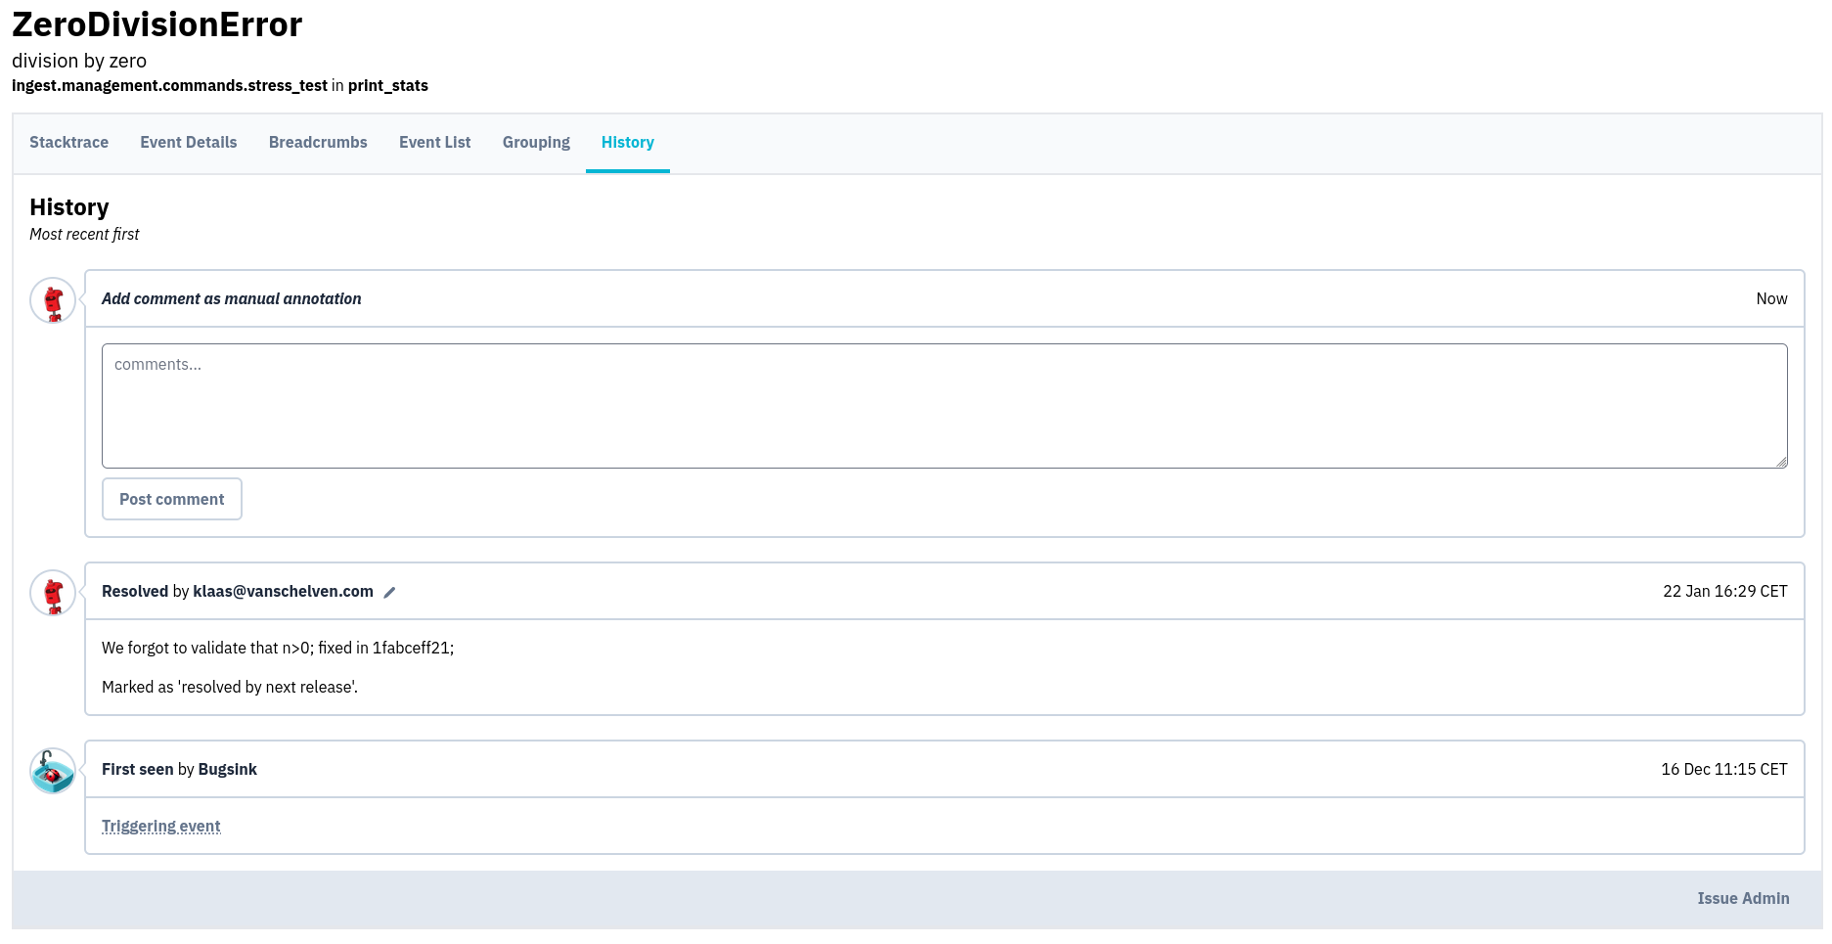Open the Stacktrace tab
The height and width of the screenshot is (944, 1832).
68,143
